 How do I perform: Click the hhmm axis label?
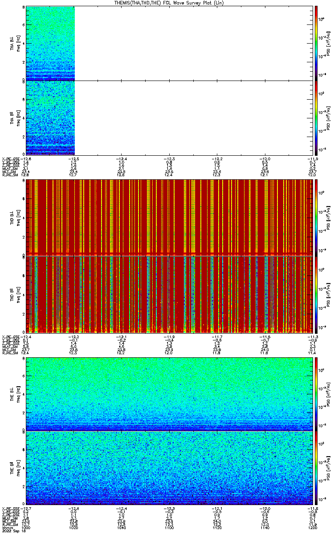[x=7, y=527]
